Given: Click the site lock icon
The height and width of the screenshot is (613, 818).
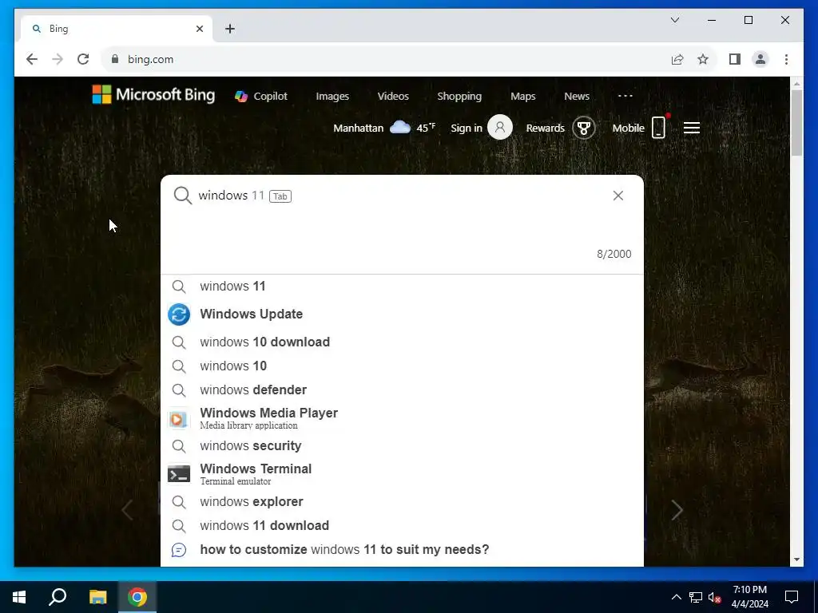Looking at the screenshot, I should 115,59.
